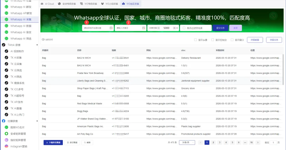Click 挖掘数据 button
Viewport: 286px width, 150px height.
(x=255, y=40)
